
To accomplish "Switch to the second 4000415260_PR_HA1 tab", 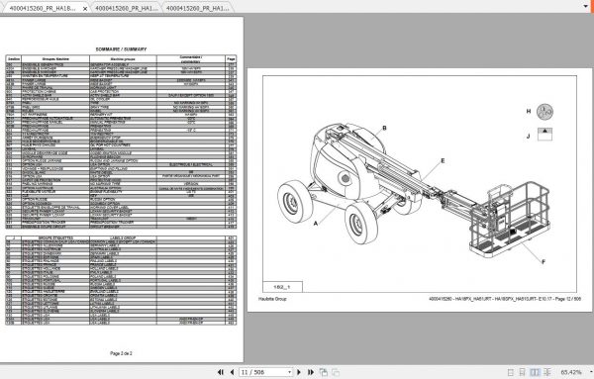I will tap(127, 8).
